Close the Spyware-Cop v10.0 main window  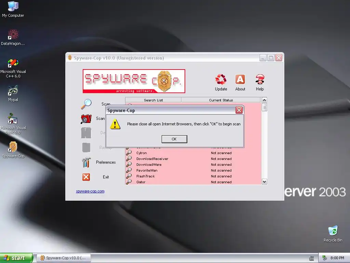coord(279,58)
